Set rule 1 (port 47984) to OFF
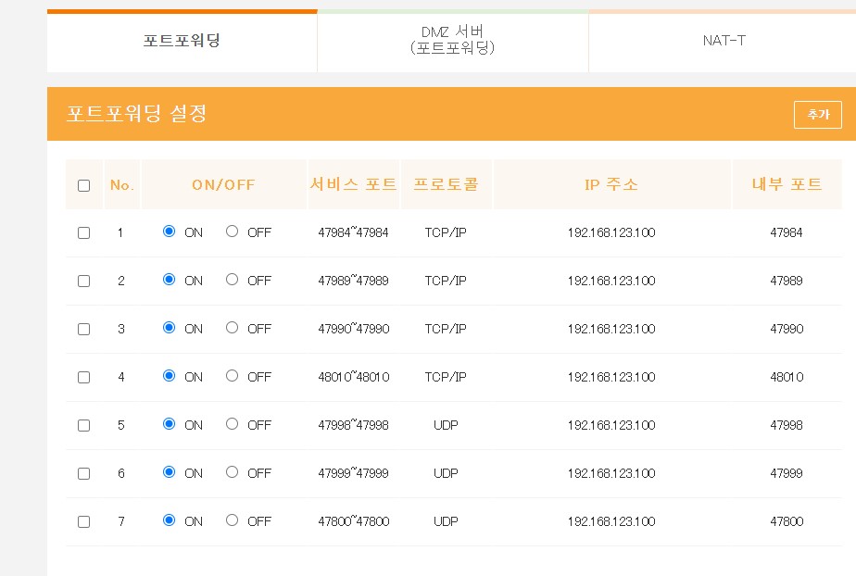The image size is (856, 576). (232, 232)
